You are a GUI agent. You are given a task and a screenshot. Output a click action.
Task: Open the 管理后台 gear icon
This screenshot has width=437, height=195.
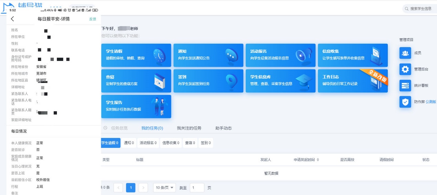pyautogui.click(x=405, y=69)
